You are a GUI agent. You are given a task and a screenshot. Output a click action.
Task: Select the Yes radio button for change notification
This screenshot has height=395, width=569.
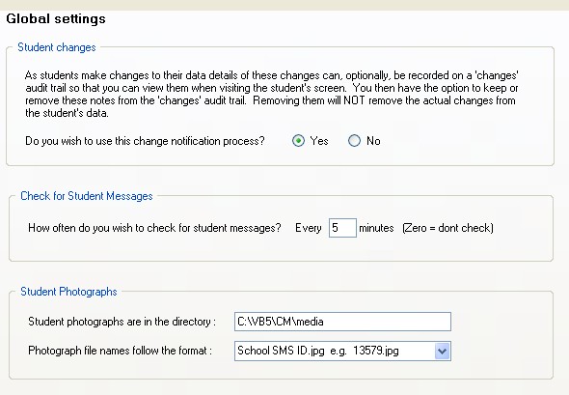298,141
